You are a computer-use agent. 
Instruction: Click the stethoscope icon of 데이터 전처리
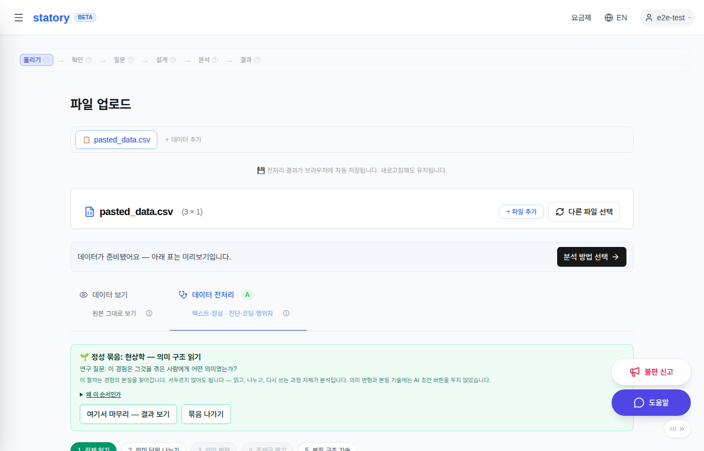tap(183, 295)
